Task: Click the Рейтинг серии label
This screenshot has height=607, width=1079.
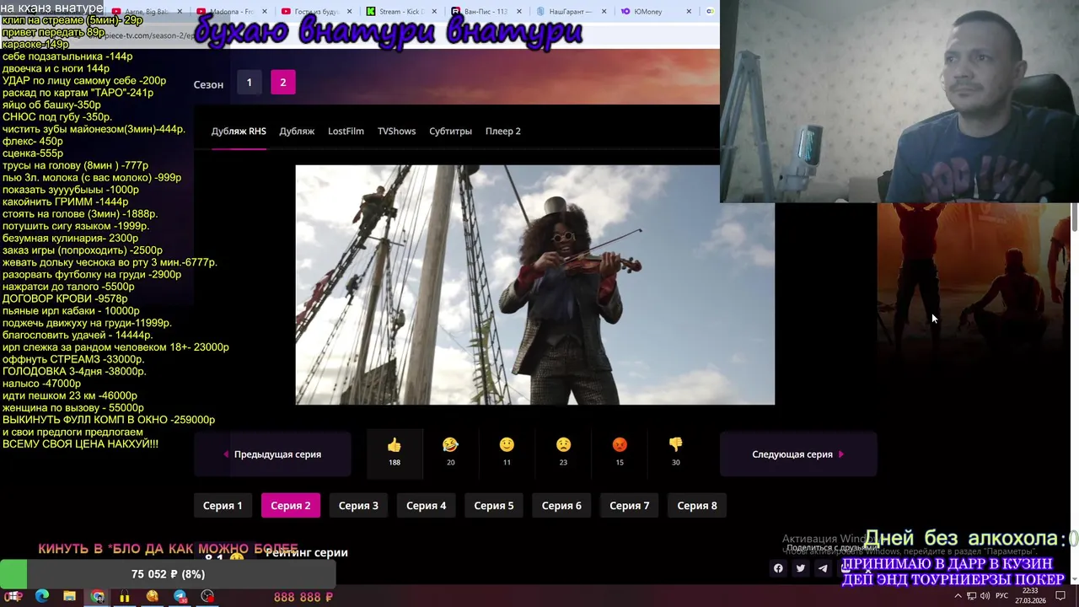Action: click(307, 553)
